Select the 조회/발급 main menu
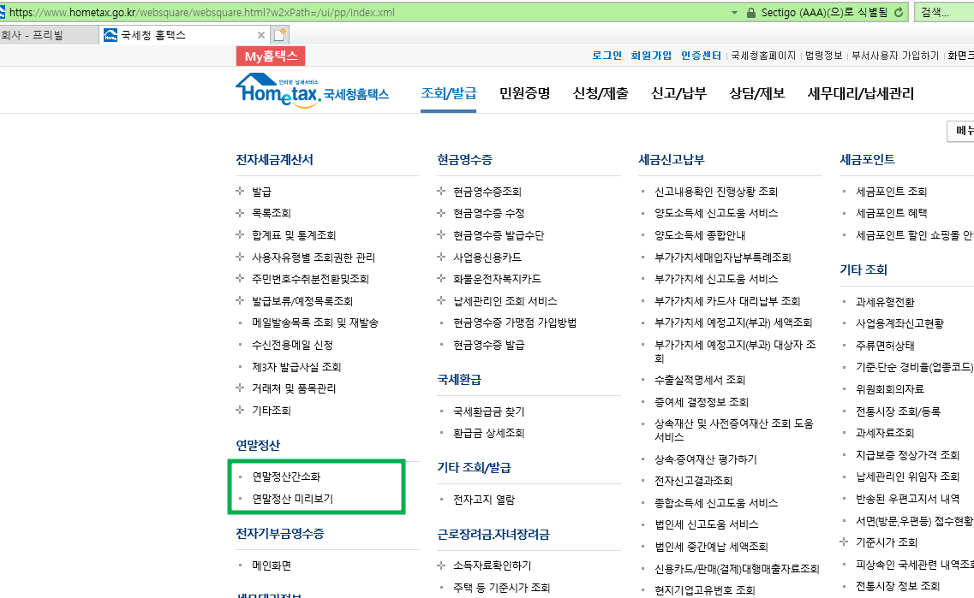Viewport: 974px width, 598px height. pos(449,93)
